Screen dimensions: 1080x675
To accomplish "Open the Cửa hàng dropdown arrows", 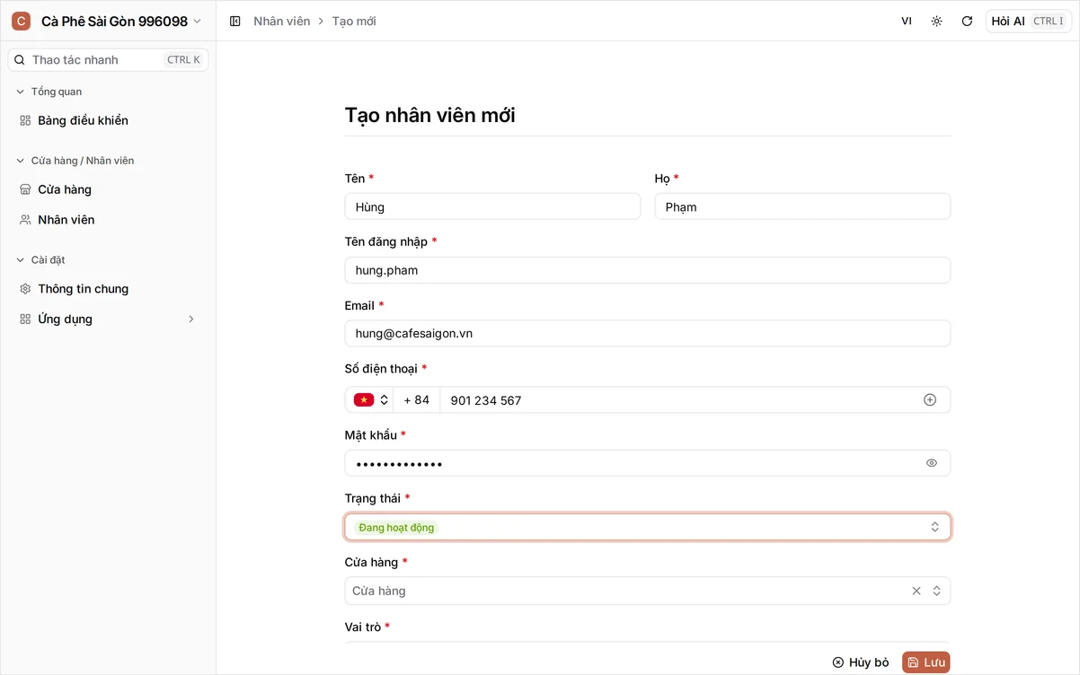I will tap(936, 591).
